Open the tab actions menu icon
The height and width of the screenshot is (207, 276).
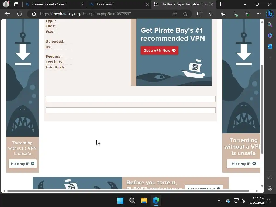click(x=16, y=4)
